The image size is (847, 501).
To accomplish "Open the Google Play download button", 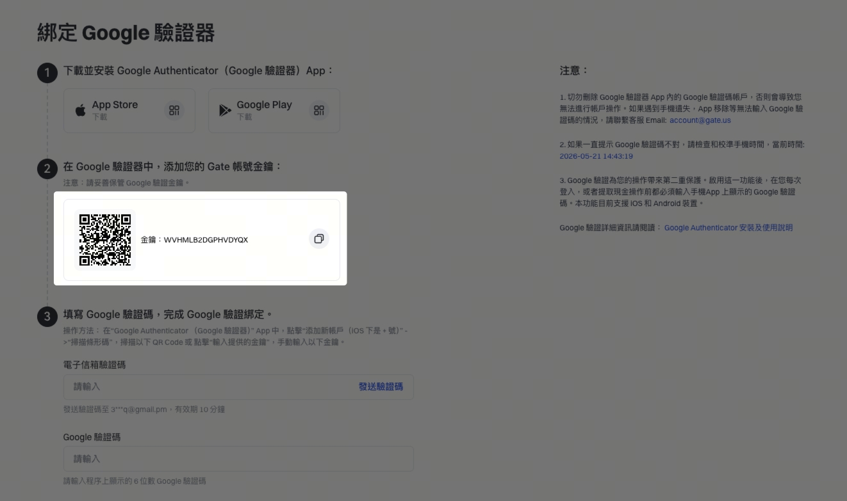I will [x=274, y=111].
